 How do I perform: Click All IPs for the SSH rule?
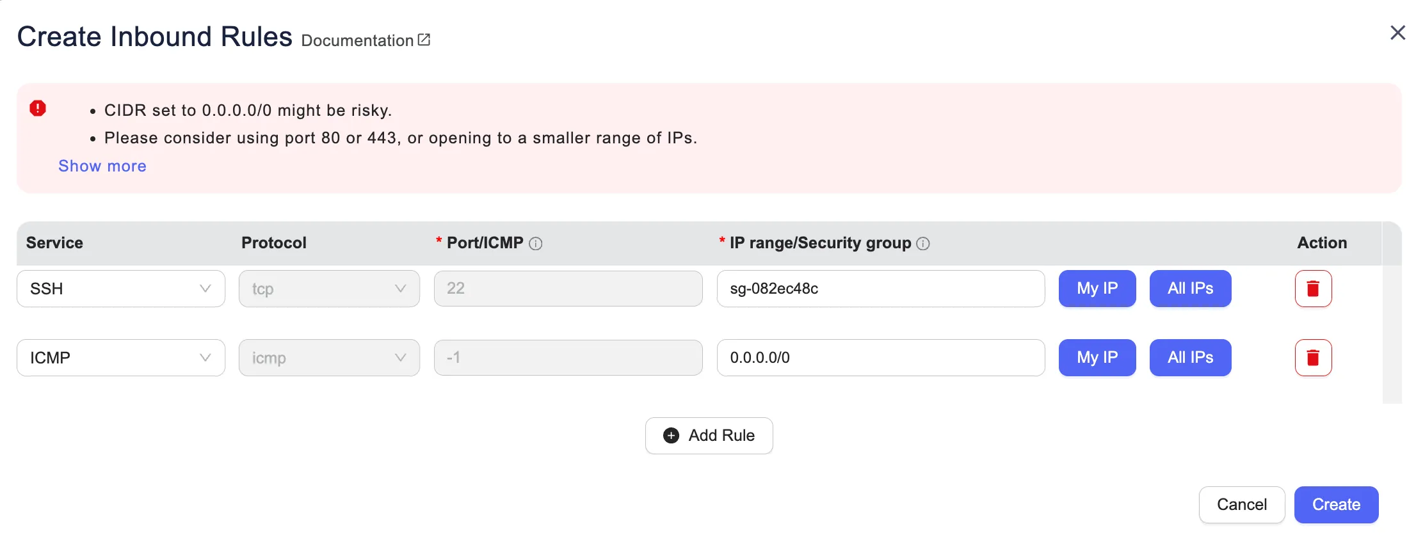(1190, 289)
